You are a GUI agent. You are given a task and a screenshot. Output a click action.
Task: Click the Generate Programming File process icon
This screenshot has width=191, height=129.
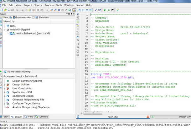click(8, 100)
